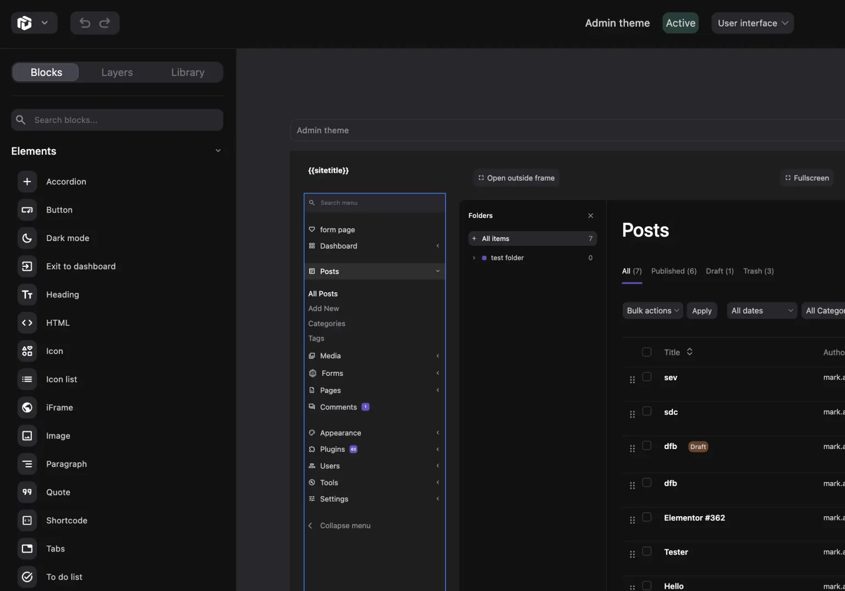Check the checkbox beside the Tester post
The width and height of the screenshot is (845, 591).
[647, 551]
